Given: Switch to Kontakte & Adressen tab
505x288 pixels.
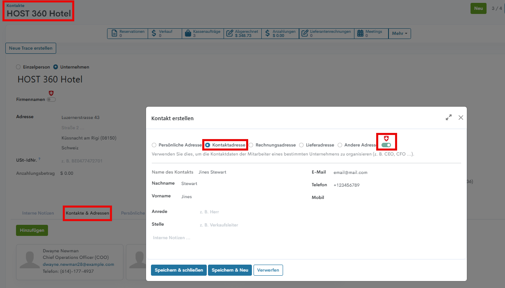Looking at the screenshot, I should click(87, 213).
